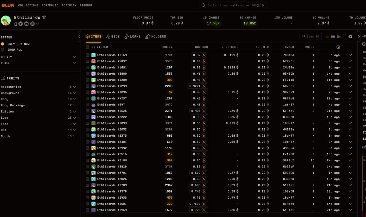Viewport: 366px width, 217px height.
Task: Favorite Ethlizards with the star button
Action: (44, 17)
